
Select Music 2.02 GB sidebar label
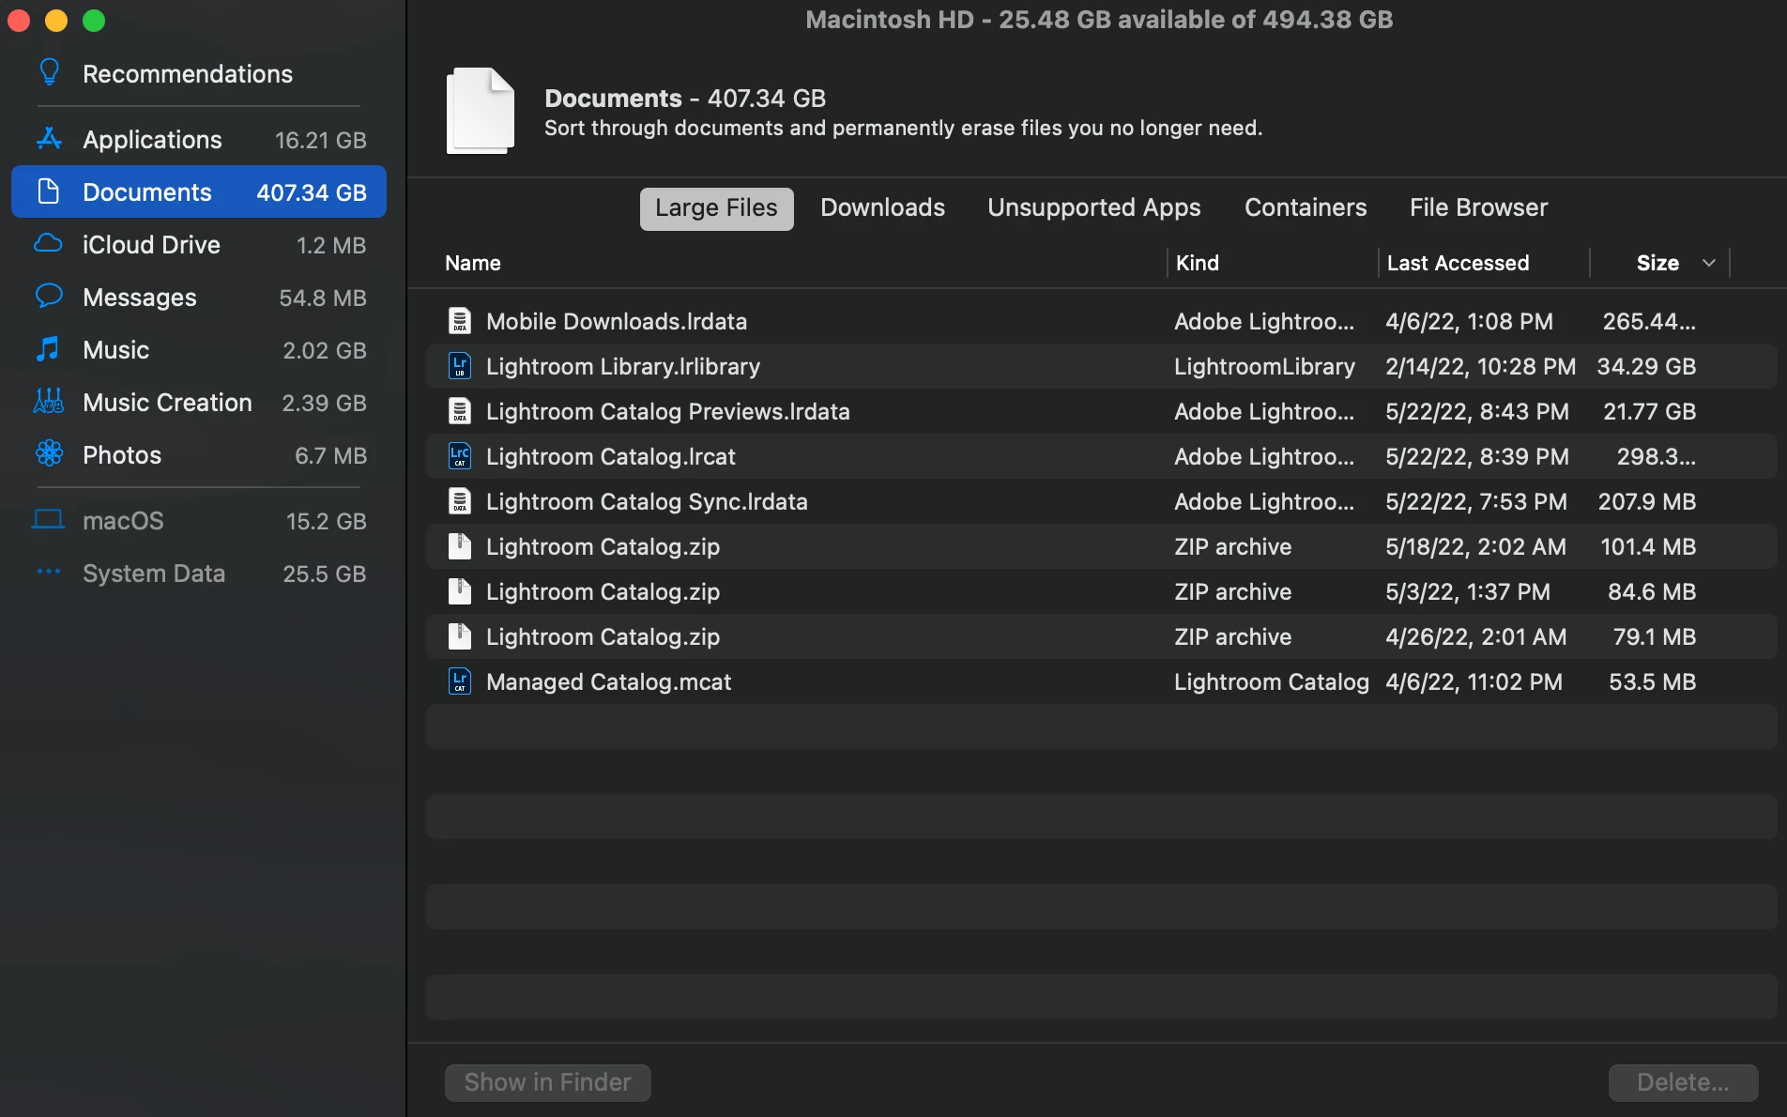116,349
